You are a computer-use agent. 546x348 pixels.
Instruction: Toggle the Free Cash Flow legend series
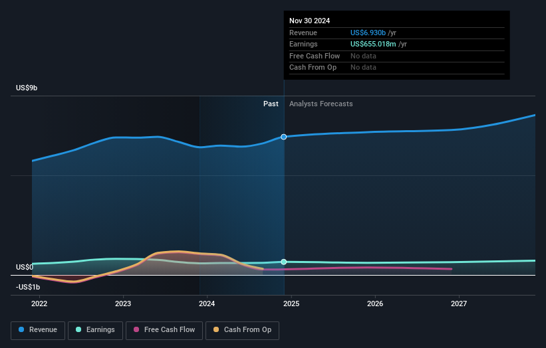click(164, 330)
